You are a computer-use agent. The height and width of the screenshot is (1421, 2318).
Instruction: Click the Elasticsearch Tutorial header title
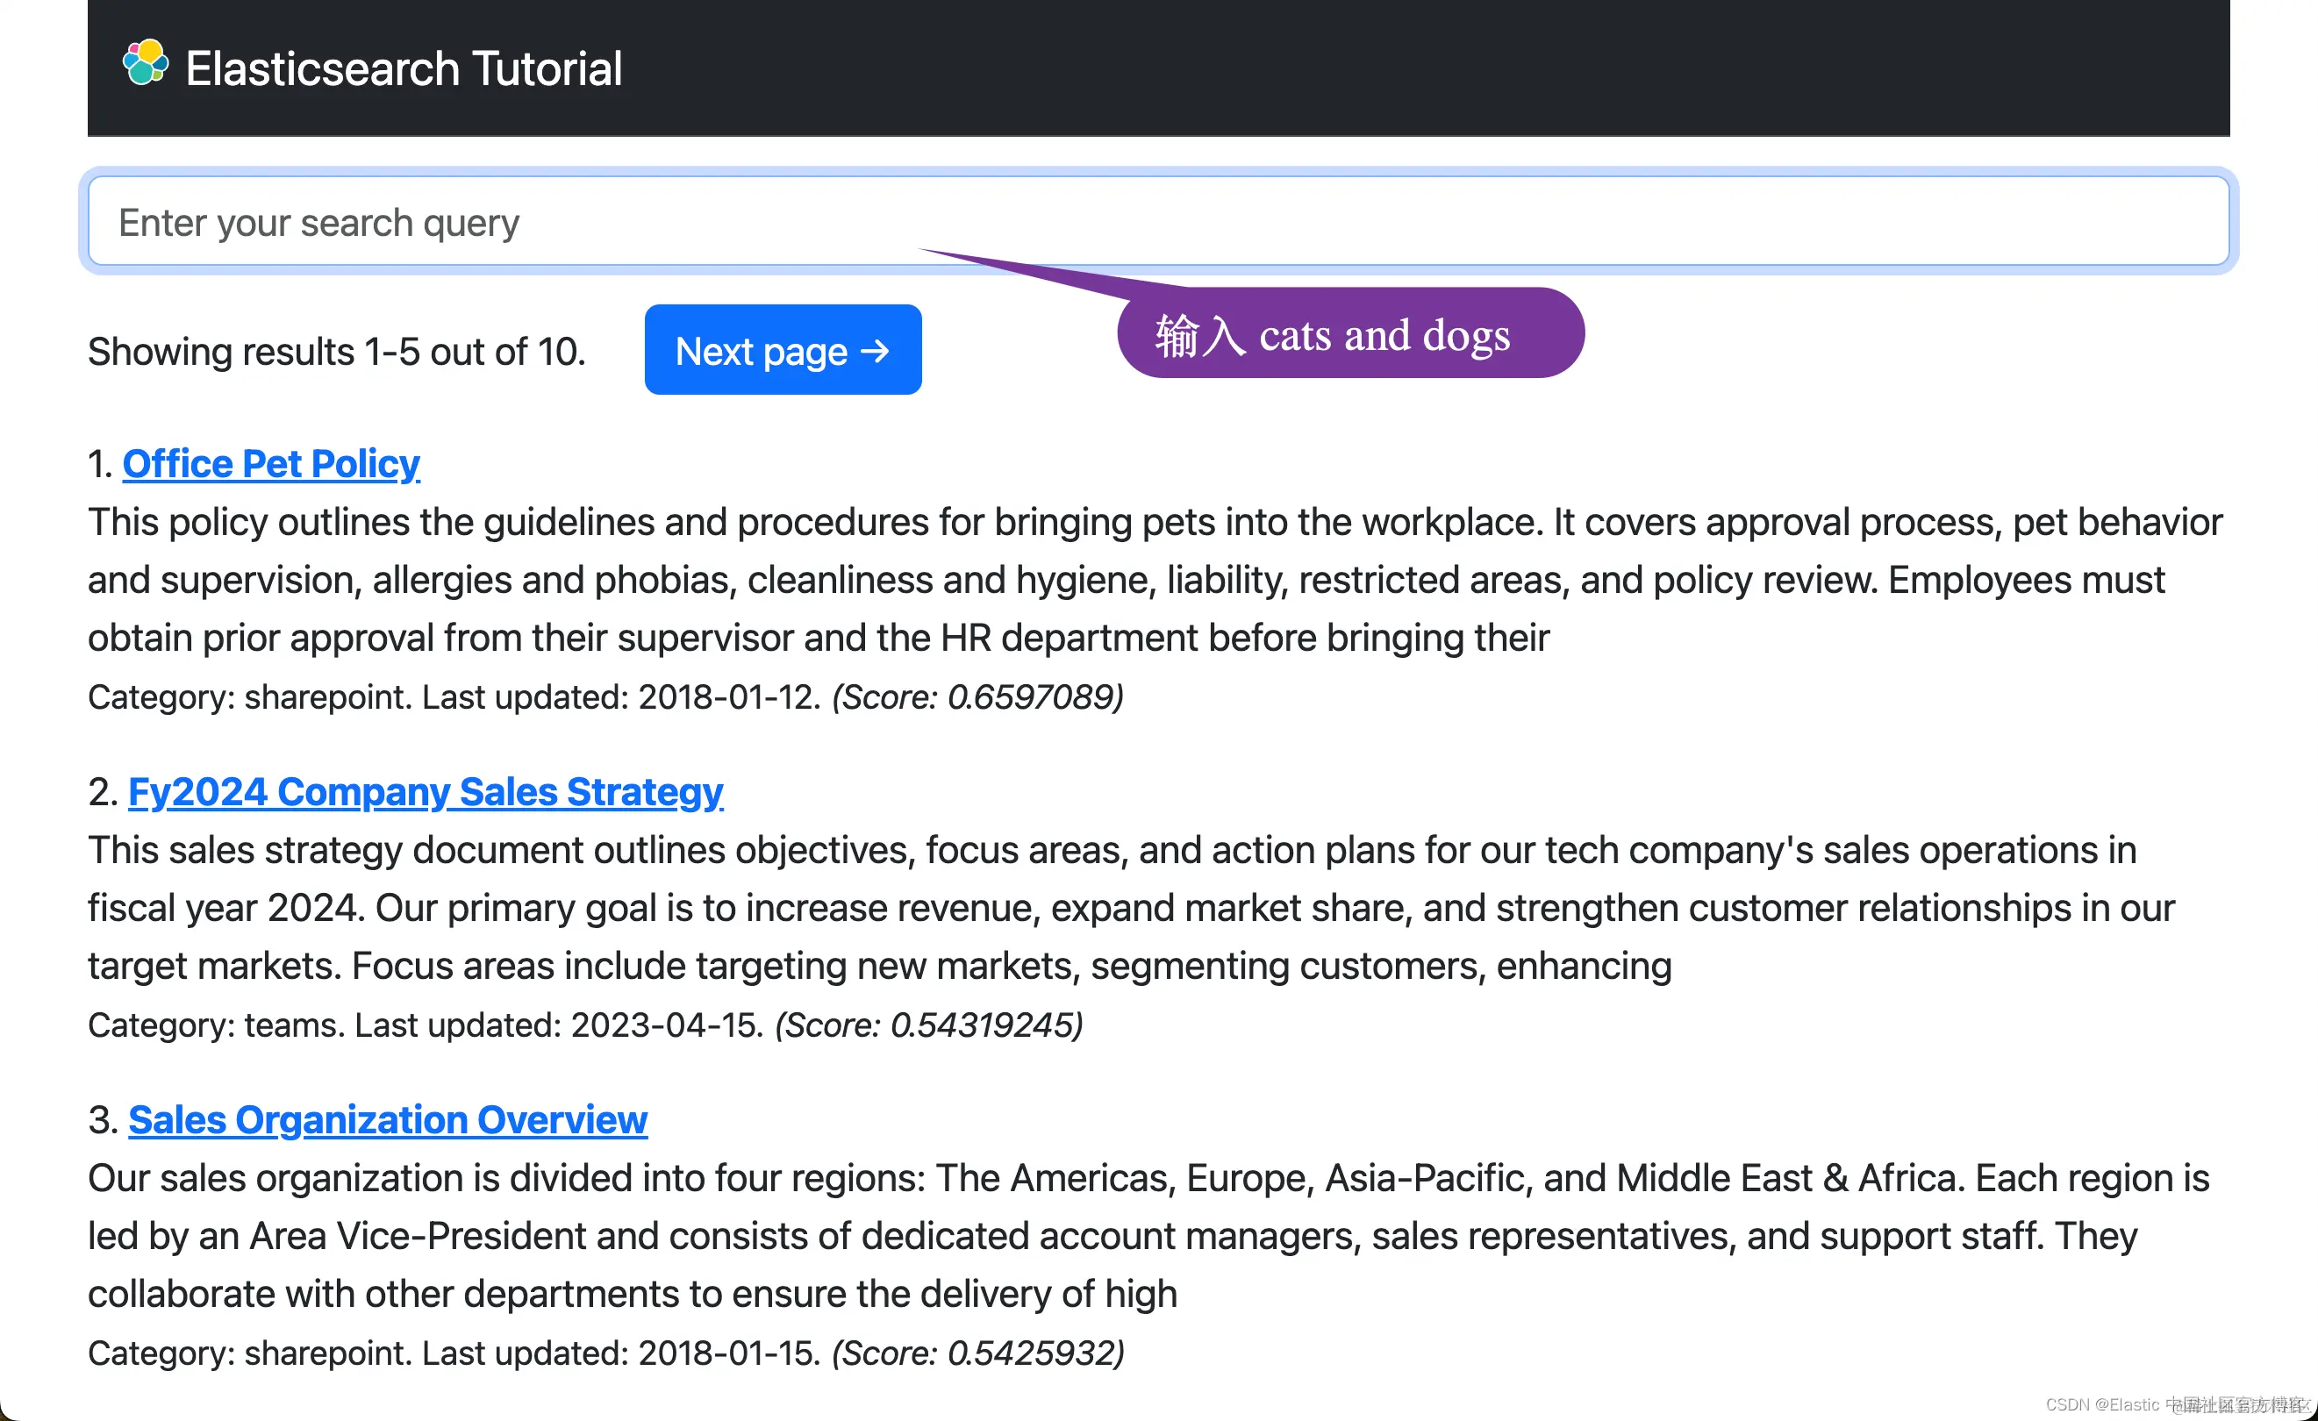click(404, 68)
